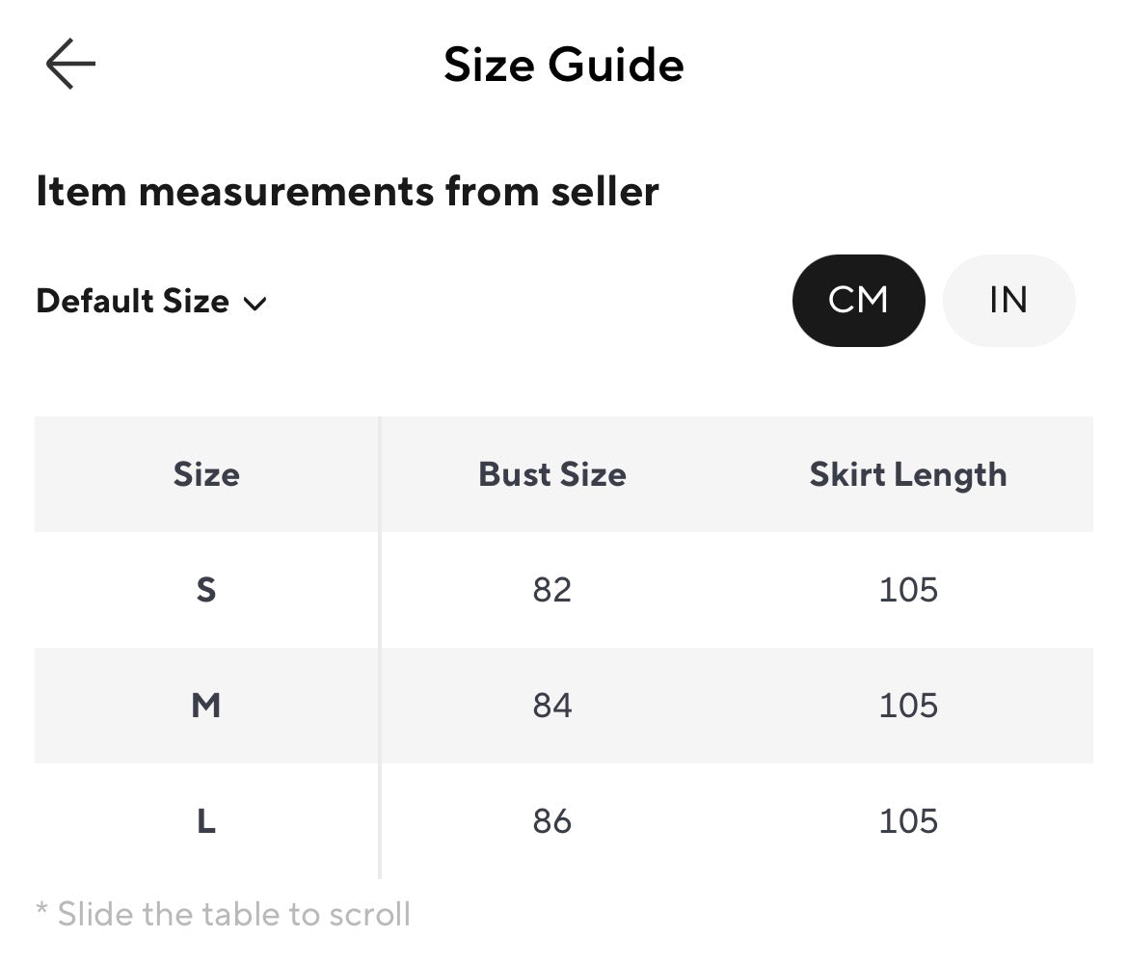Image resolution: width=1128 pixels, height=963 pixels.
Task: Tap bust value 86 for size L
Action: [x=552, y=821]
